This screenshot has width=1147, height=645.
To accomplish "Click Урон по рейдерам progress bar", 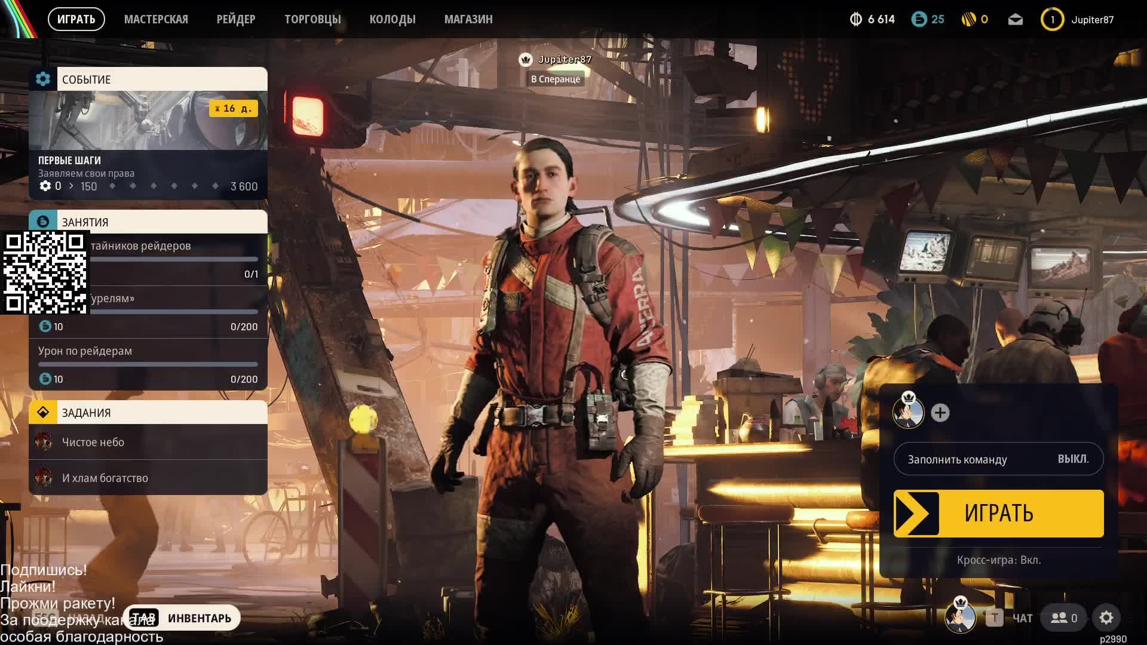I will (148, 364).
